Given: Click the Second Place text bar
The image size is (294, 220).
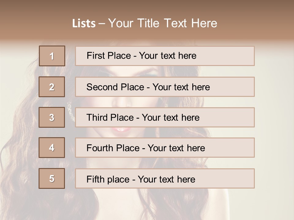Looking at the screenshot, I should (165, 87).
